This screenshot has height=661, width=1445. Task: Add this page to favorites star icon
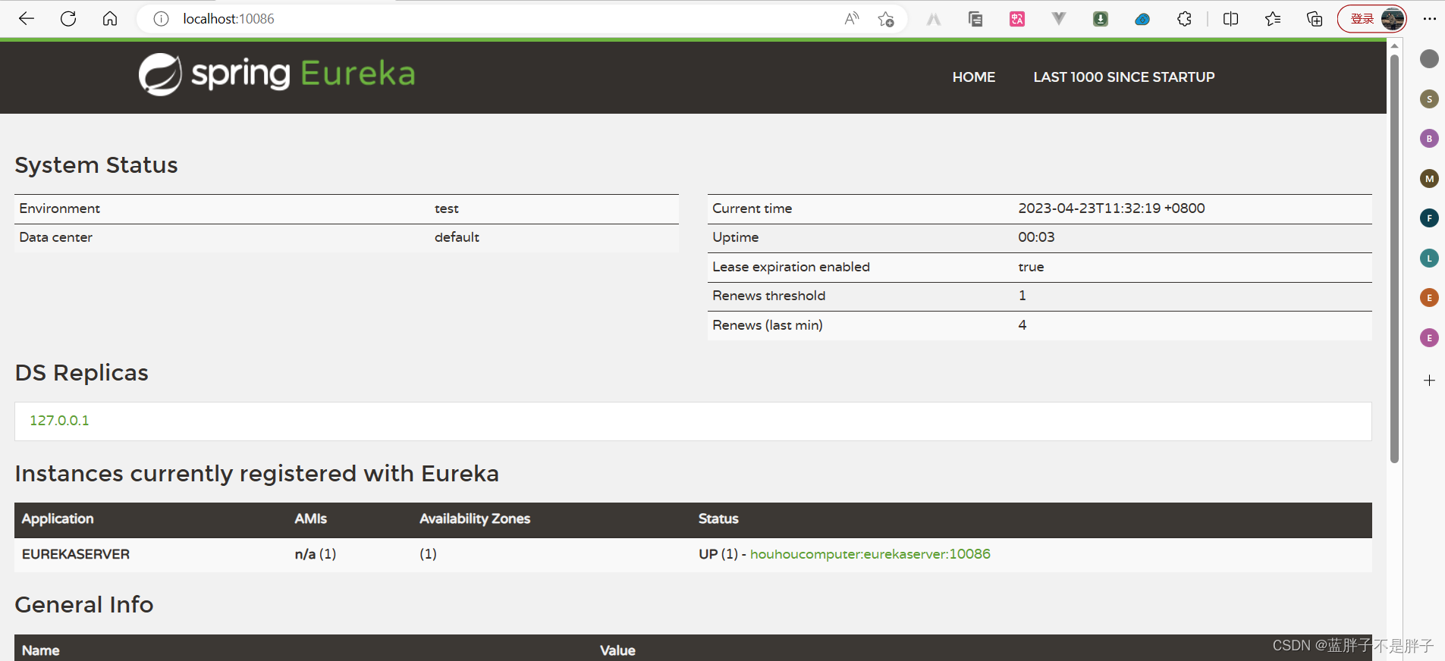tap(886, 19)
